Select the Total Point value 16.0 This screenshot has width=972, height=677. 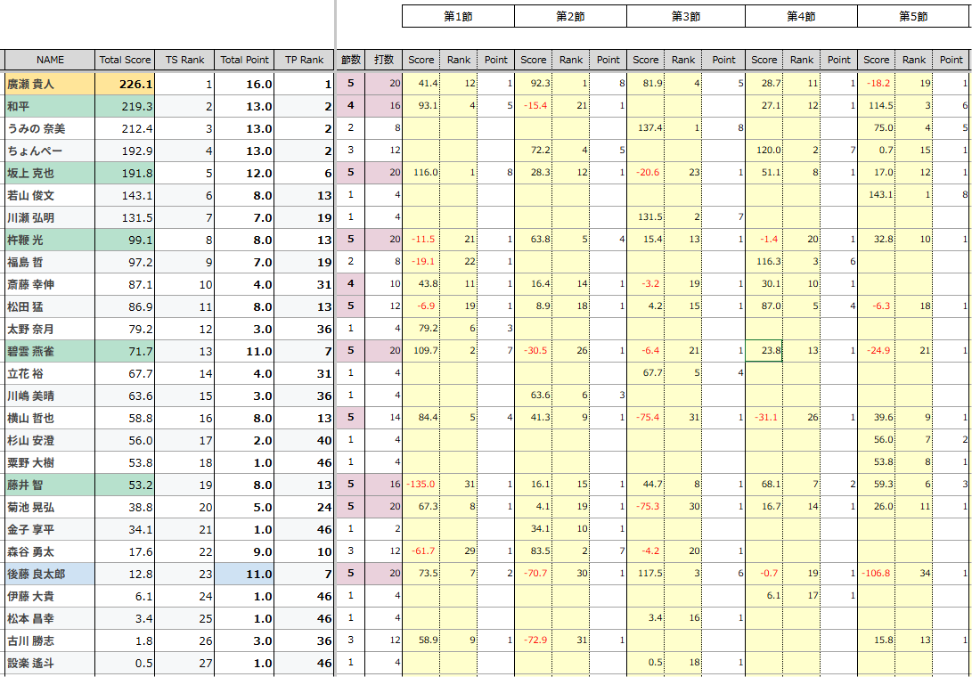click(x=245, y=84)
